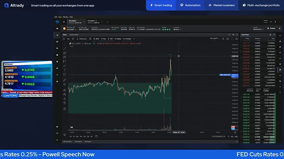
Task: Toggle drawings visibility eye icon
Action: [64, 103]
